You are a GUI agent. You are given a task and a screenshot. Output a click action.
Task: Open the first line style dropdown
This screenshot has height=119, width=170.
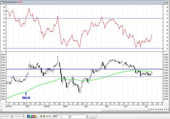(11, 116)
